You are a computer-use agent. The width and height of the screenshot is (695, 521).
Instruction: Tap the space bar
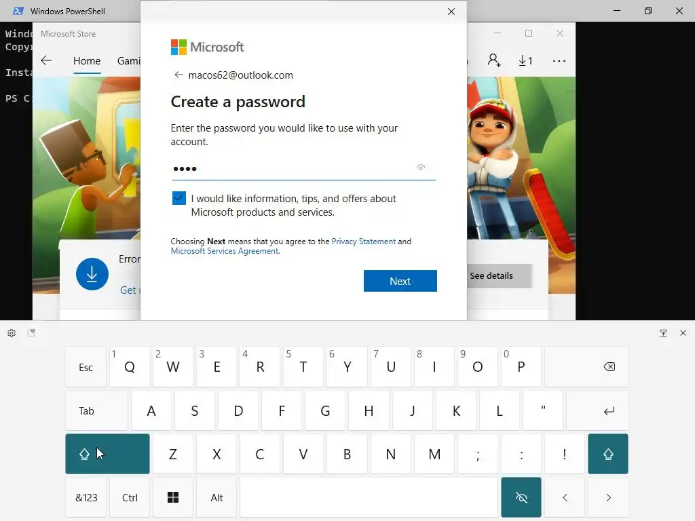pyautogui.click(x=369, y=497)
